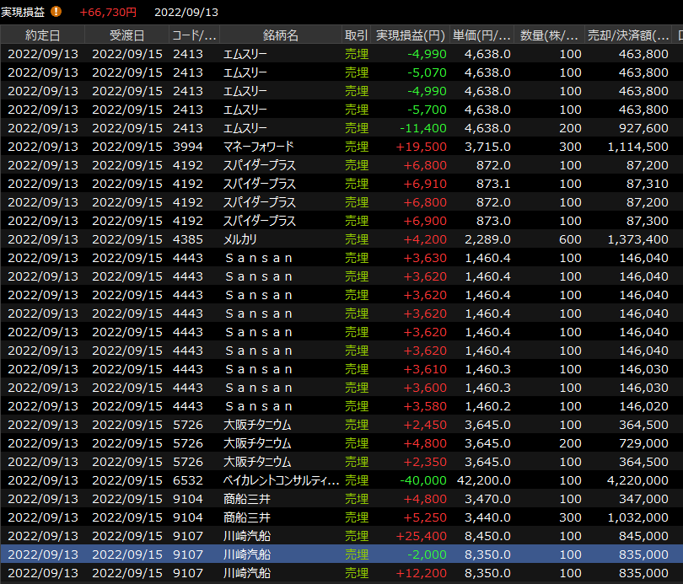Click the コード column header
Image resolution: width=683 pixels, height=584 pixels.
(x=194, y=35)
